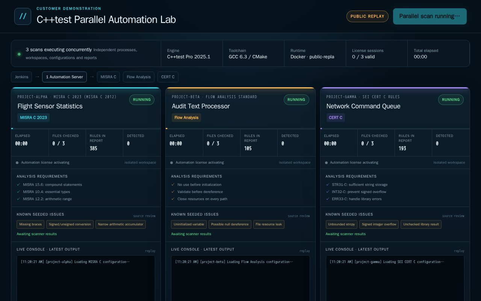
Task: Click the checkmark beside MISRA 15.6 compound statements
Action: pos(18,184)
